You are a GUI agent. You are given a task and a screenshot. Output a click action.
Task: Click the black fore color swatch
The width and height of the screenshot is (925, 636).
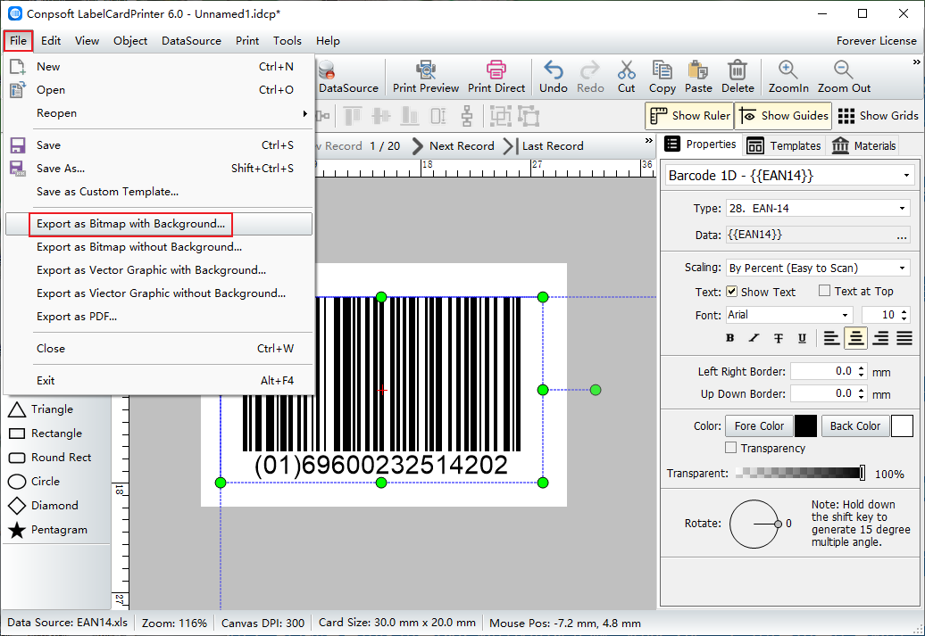pos(805,425)
